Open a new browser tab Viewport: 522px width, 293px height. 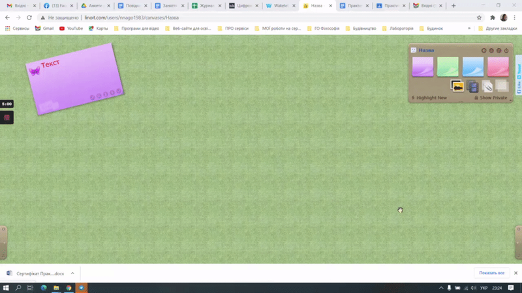(453, 6)
